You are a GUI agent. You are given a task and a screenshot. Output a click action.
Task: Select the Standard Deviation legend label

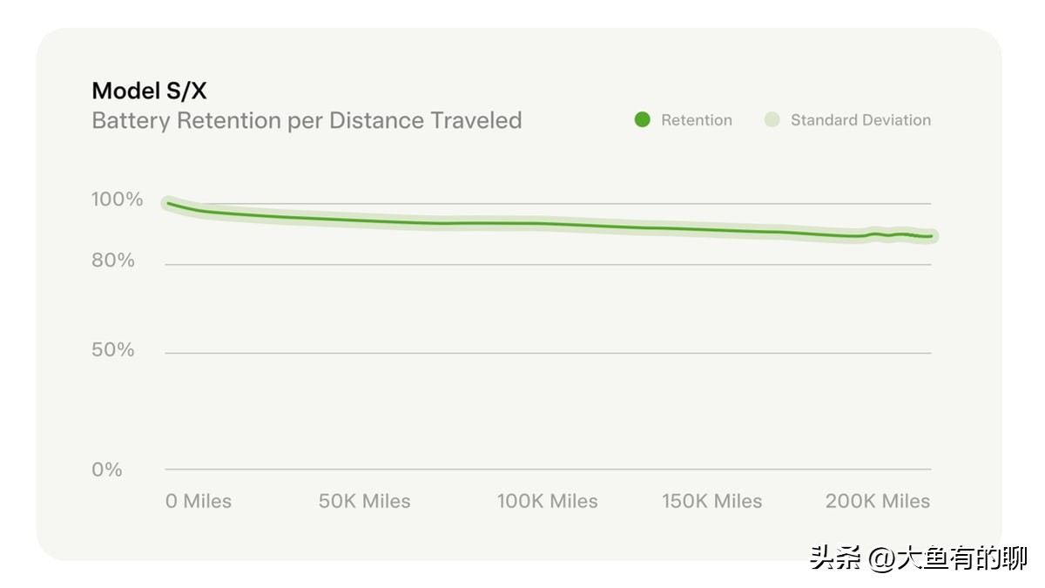tap(860, 120)
